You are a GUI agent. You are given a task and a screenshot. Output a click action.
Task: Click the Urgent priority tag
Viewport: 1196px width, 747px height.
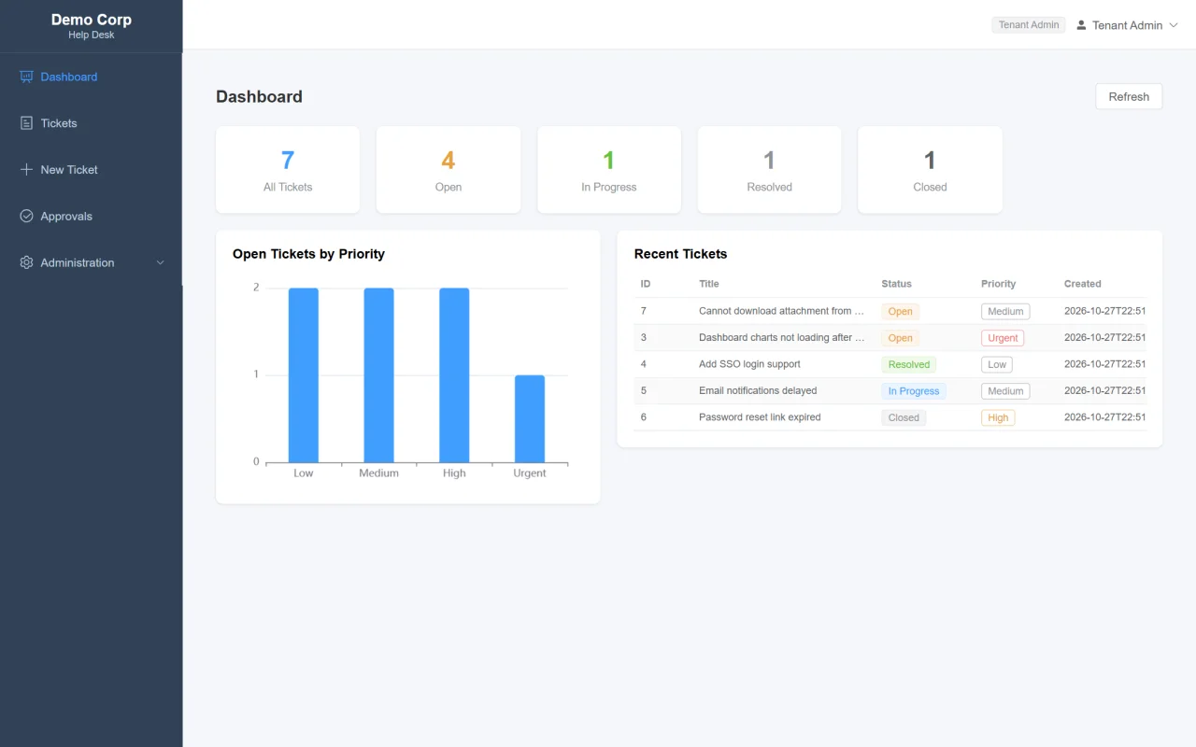pos(1003,338)
